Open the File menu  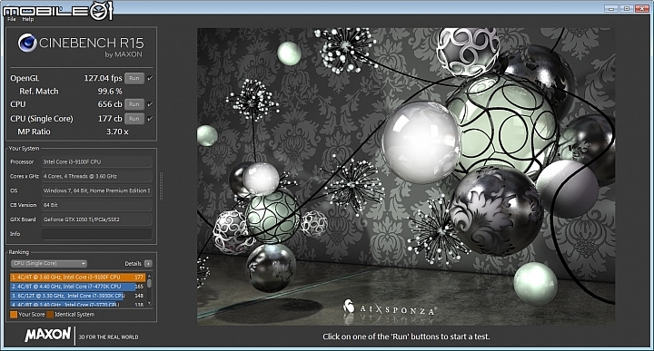click(12, 19)
